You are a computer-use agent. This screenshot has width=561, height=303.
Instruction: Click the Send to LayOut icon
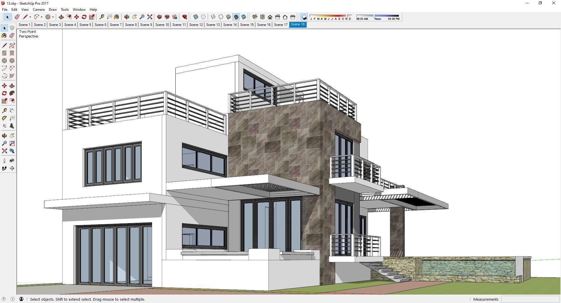click(x=175, y=17)
